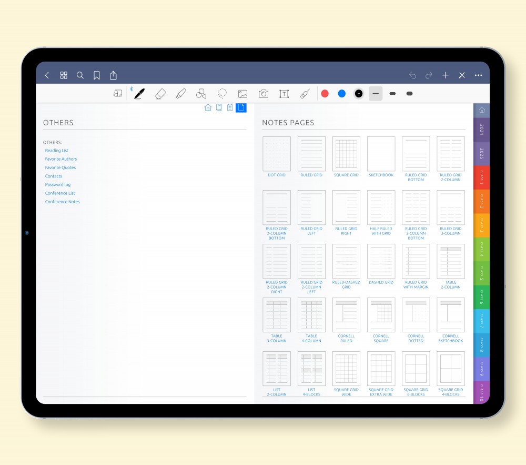Open the Class 10 purple tab
The height and width of the screenshot is (465, 526).
(482, 392)
